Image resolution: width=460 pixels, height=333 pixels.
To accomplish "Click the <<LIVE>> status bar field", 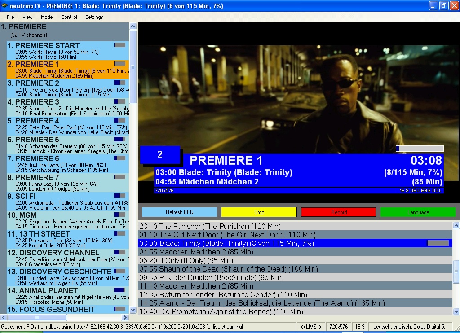I will click(311, 327).
